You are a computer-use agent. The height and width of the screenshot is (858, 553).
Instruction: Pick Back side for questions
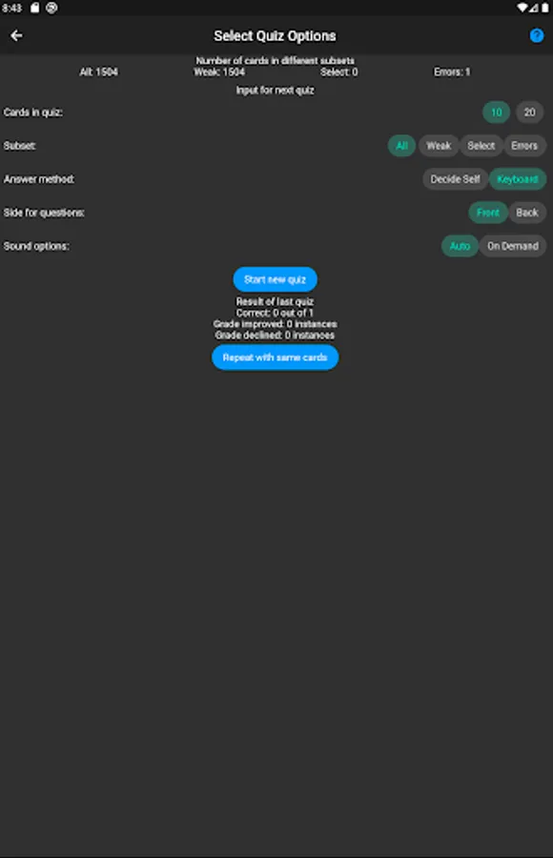(x=526, y=213)
